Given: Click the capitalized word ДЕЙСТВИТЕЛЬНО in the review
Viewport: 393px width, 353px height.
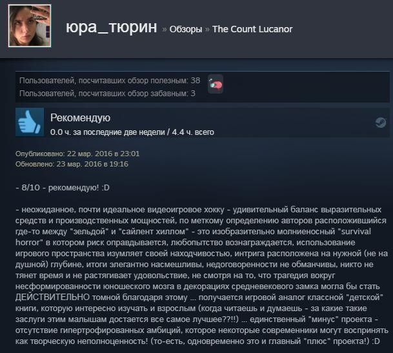Looking at the screenshot, I should [53, 298].
